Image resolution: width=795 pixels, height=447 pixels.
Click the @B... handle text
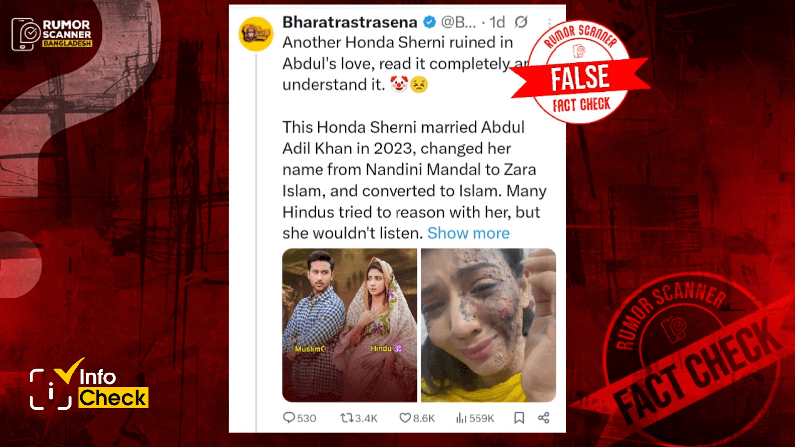pos(458,22)
